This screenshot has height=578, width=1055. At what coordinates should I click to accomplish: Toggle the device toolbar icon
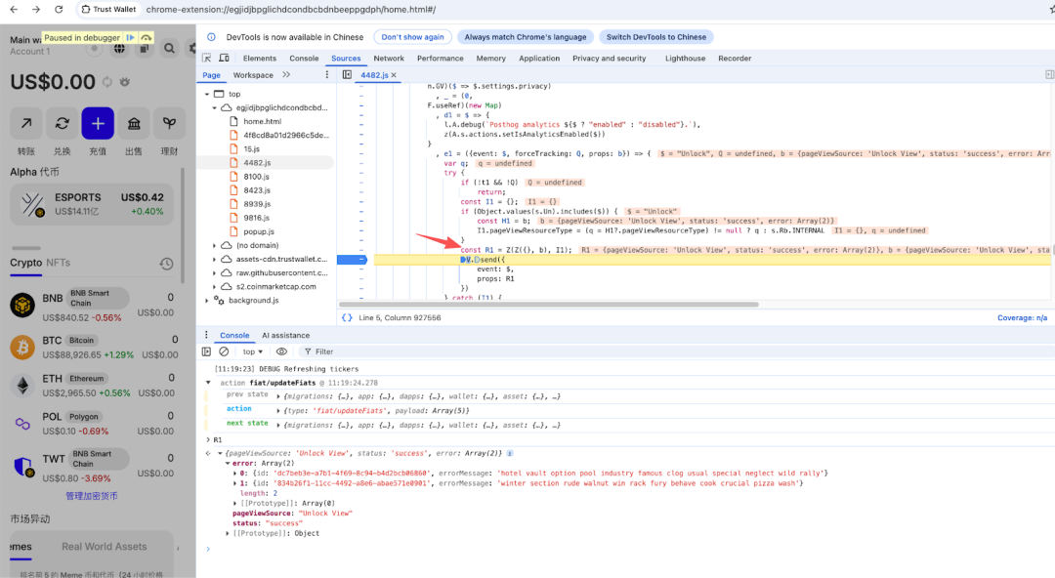(x=226, y=59)
